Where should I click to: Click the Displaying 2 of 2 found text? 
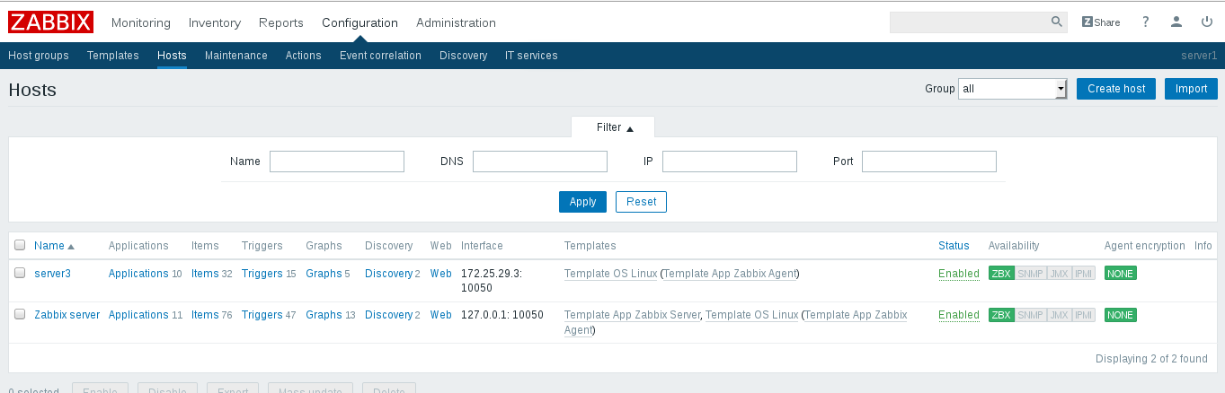(x=1151, y=359)
